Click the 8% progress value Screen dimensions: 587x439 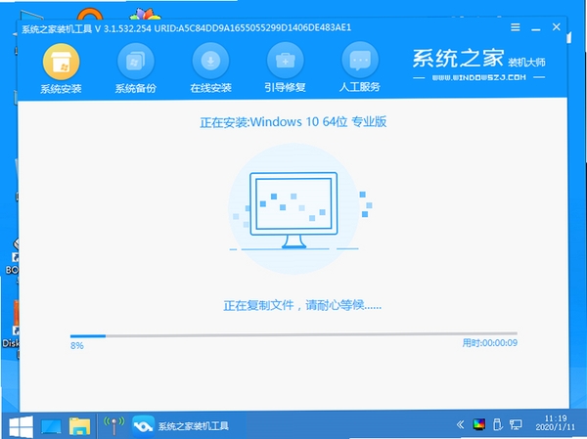[76, 346]
